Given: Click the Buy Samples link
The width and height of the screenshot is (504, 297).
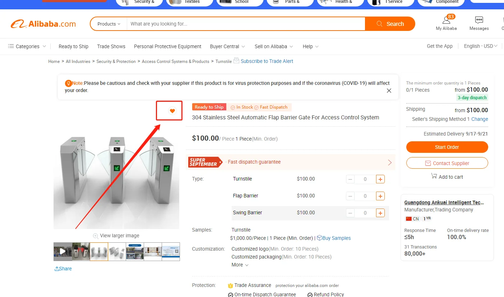Looking at the screenshot, I should tap(334, 238).
